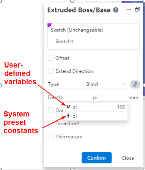Tick the Draft checkbox behind suggestion list
The width and height of the screenshot is (145, 170).
50,110
